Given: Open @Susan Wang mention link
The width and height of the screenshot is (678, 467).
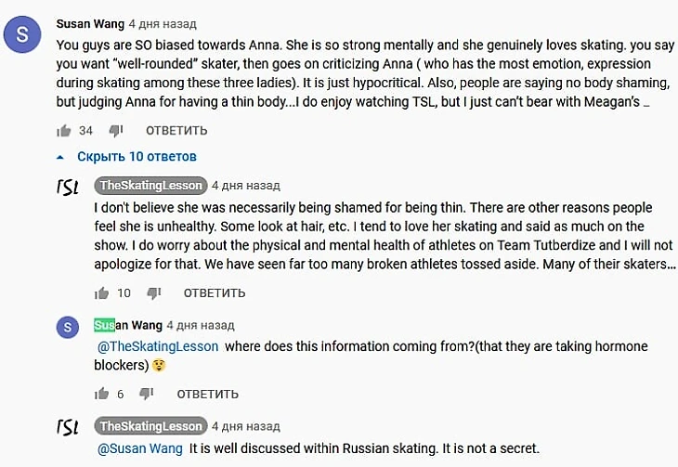Looking at the screenshot, I should pyautogui.click(x=140, y=448).
